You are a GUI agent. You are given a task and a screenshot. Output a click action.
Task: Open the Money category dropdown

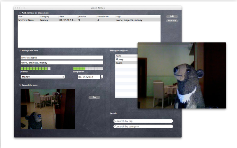(x=43, y=77)
